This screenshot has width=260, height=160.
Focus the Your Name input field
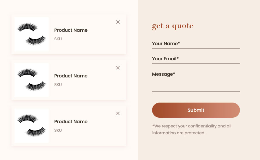[196, 44]
